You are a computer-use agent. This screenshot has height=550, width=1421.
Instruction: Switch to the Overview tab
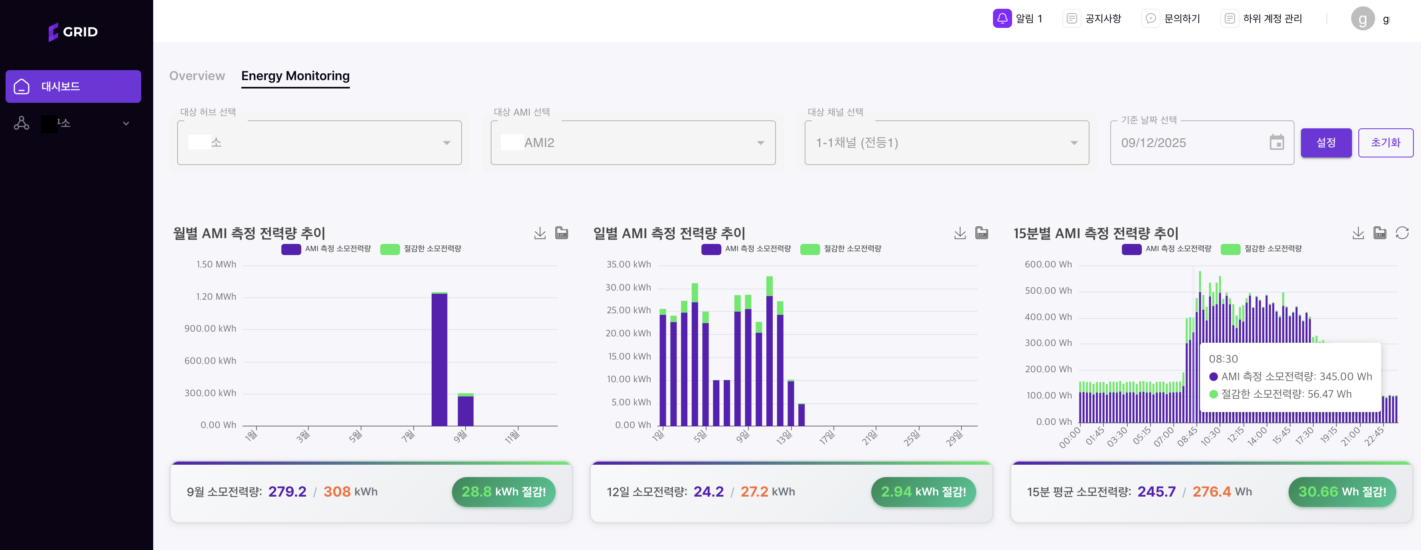(197, 76)
